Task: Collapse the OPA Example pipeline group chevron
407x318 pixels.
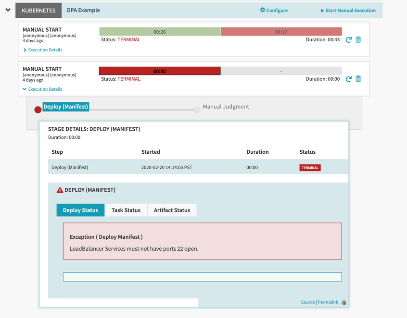Action: coord(8,10)
